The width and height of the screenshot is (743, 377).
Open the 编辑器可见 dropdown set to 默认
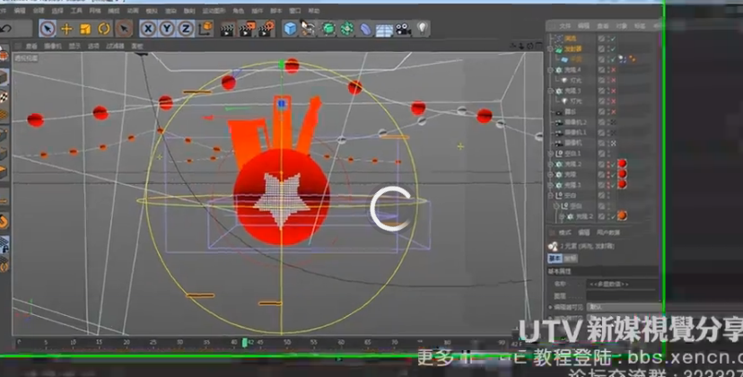coord(619,305)
